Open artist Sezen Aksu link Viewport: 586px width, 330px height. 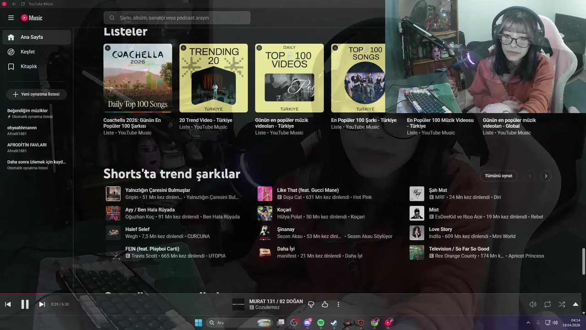290,236
